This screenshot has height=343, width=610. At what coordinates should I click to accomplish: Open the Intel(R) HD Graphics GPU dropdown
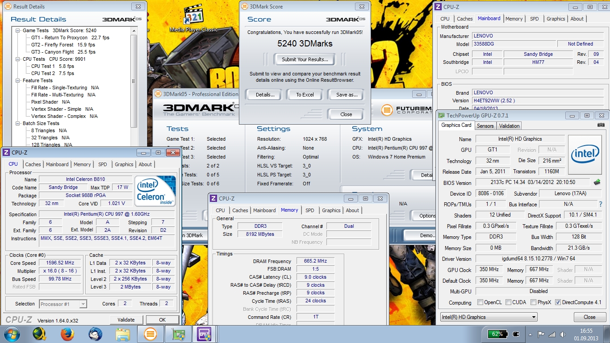tap(488, 317)
